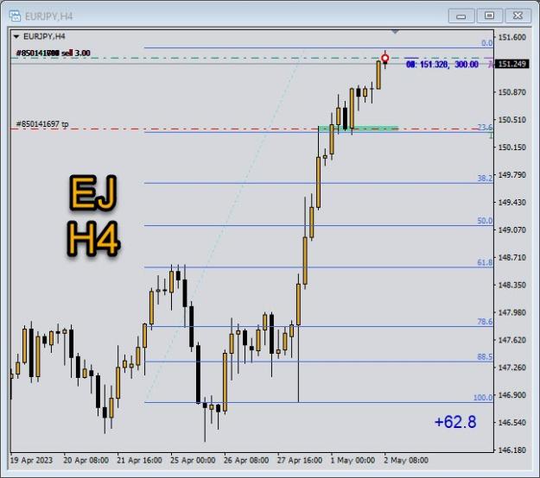
Task: Select the Fibonacci 88.6 level label
Action: click(x=485, y=357)
